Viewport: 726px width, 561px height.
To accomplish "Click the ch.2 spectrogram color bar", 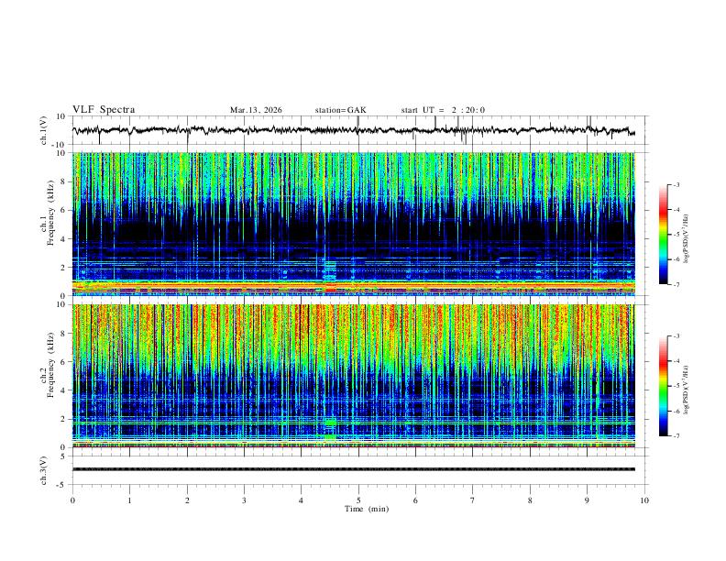I will tap(663, 386).
